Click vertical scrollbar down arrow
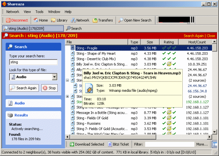The height and width of the screenshot is (156, 219). [214, 132]
